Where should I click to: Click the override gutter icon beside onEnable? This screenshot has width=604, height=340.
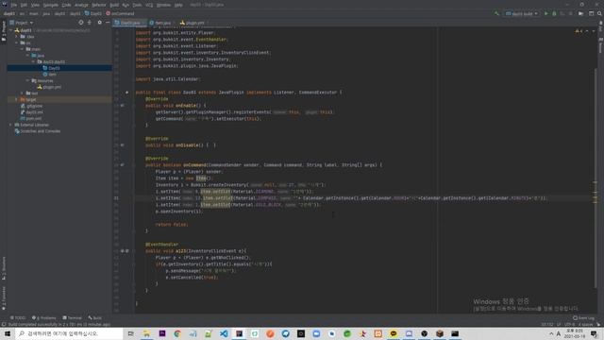122,105
